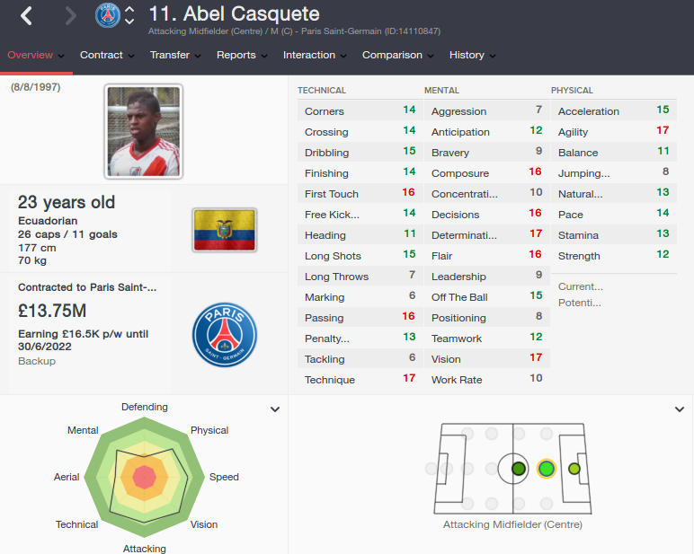694x554 pixels.
Task: Expand the positions pitch panel chevron
Action: [x=680, y=409]
